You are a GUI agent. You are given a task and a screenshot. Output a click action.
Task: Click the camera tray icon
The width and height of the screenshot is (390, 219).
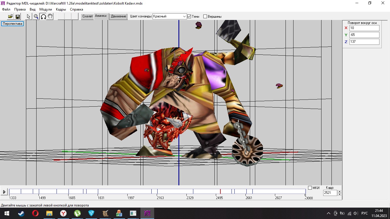tap(335, 213)
